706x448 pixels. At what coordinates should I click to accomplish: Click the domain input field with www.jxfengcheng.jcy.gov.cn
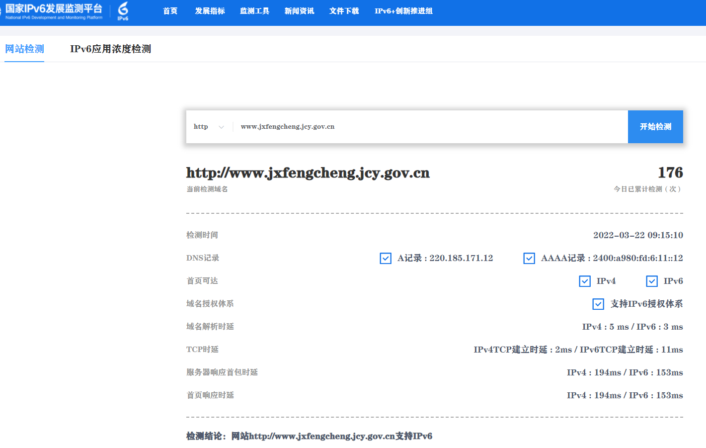tap(431, 127)
